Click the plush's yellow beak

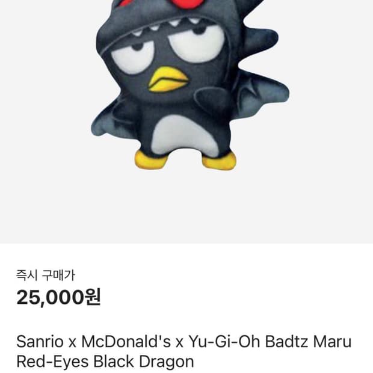click(168, 79)
